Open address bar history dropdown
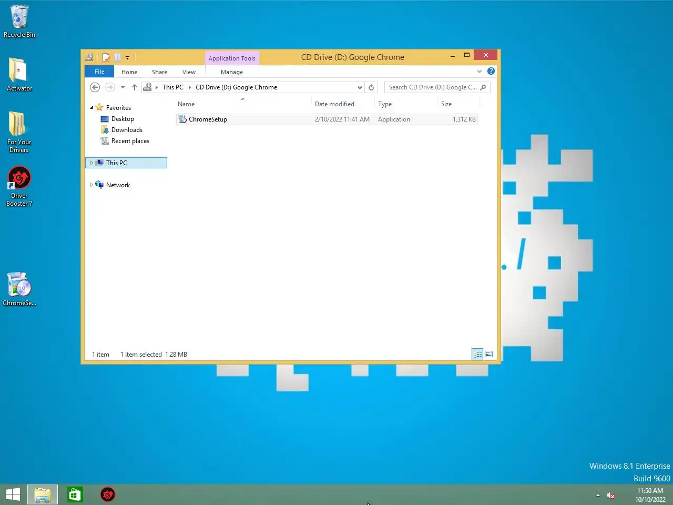 point(360,87)
